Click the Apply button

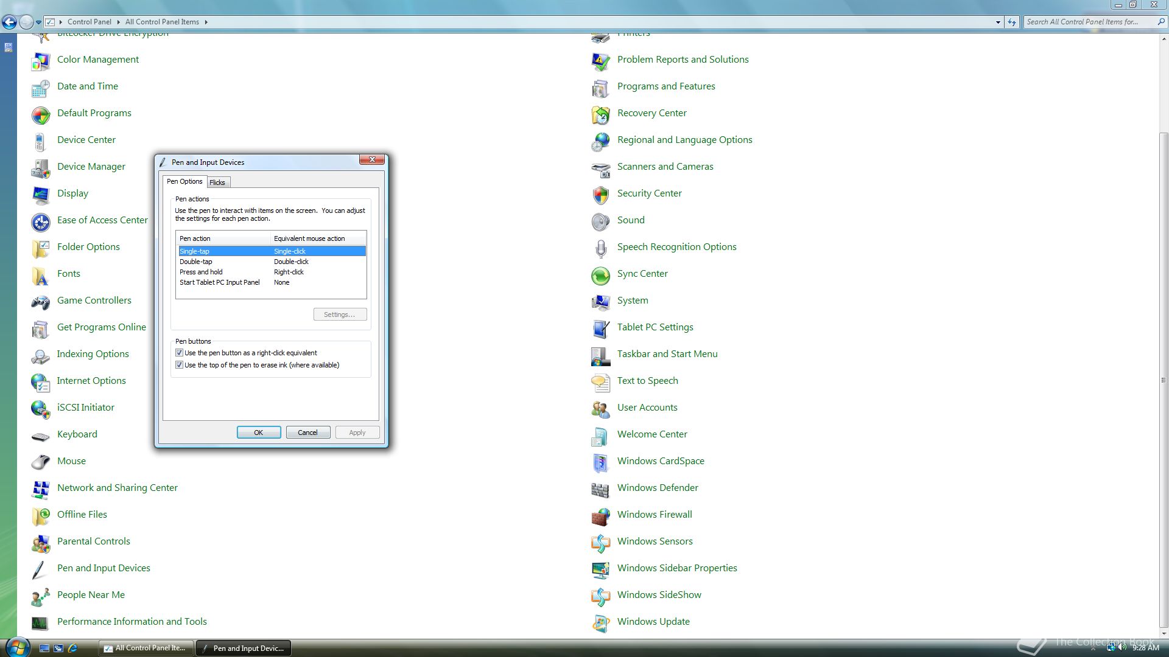(x=357, y=433)
